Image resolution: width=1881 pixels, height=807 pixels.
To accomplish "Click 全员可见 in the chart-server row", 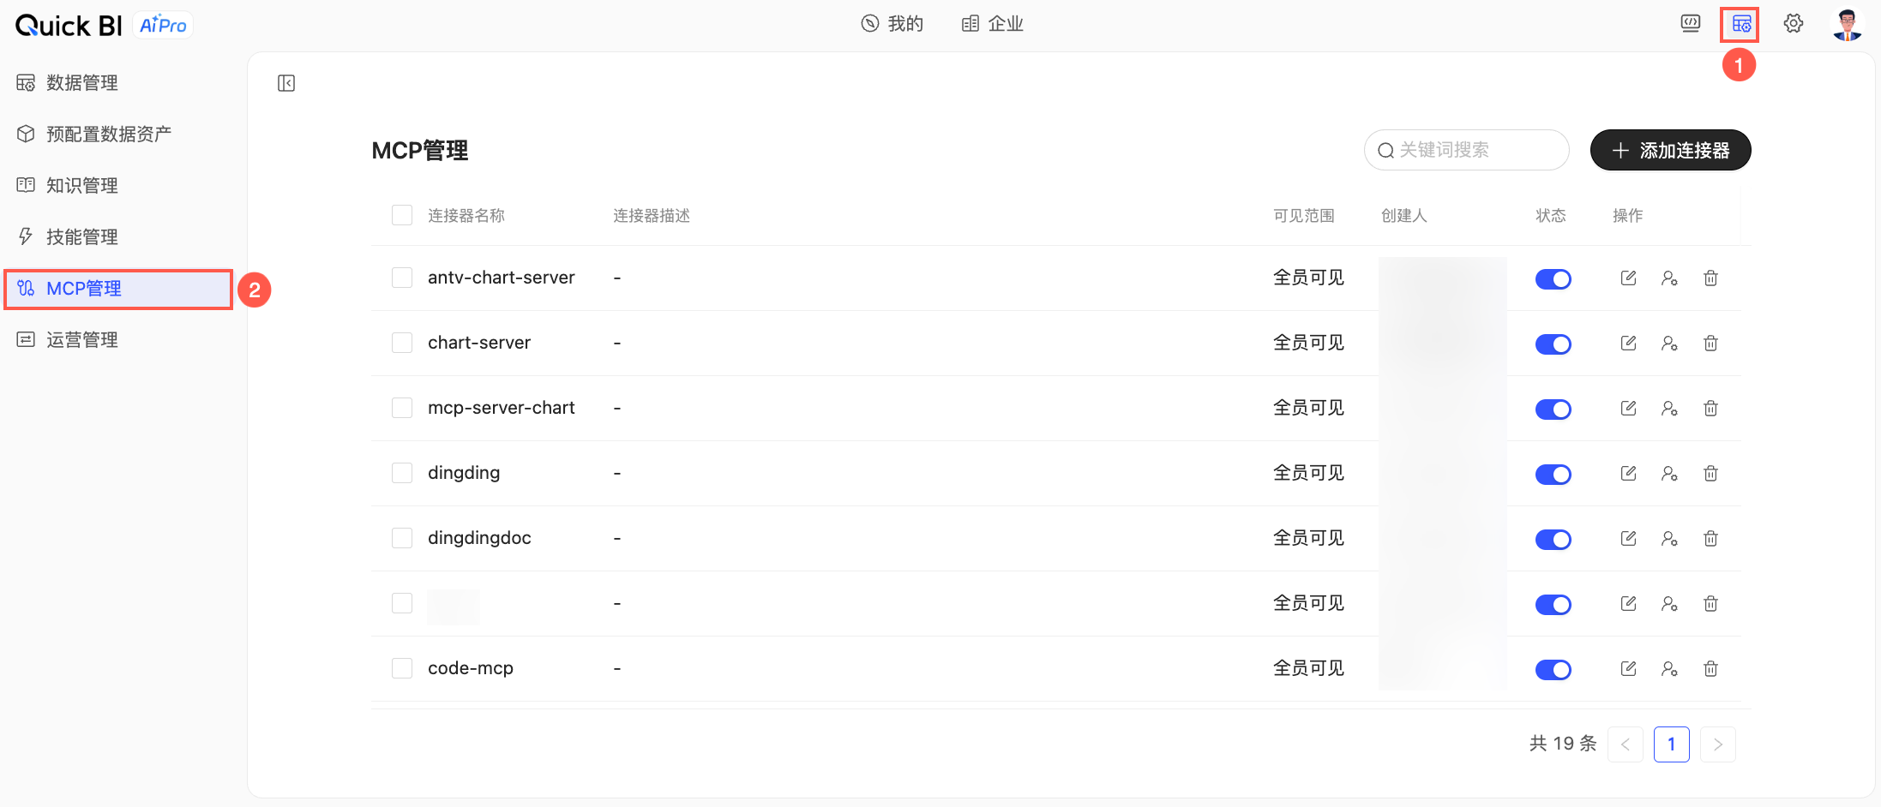I will click(1308, 343).
